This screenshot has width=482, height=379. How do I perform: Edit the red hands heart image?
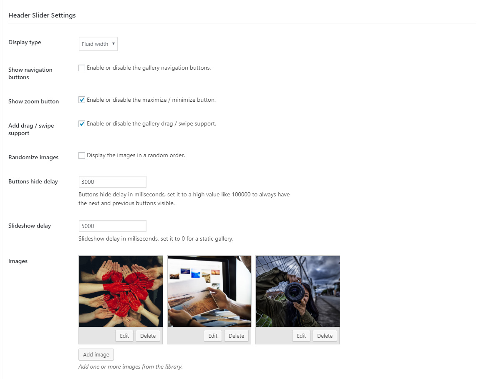[x=124, y=336]
